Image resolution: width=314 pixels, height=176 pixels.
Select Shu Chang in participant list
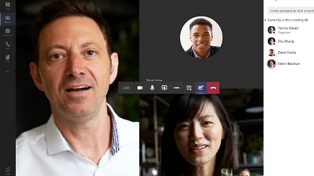(x=286, y=41)
